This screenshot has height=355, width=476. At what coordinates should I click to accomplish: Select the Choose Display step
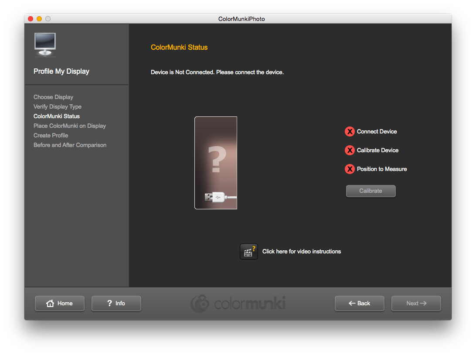[x=54, y=97]
